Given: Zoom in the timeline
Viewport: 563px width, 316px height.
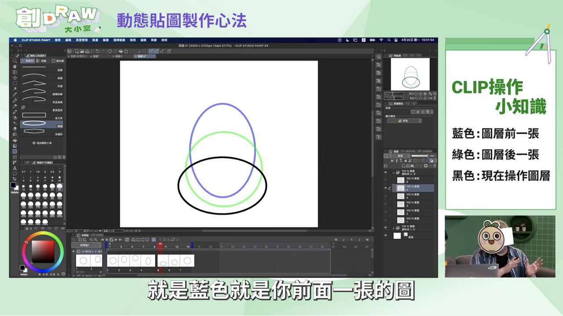Looking at the screenshot, I should 96,240.
